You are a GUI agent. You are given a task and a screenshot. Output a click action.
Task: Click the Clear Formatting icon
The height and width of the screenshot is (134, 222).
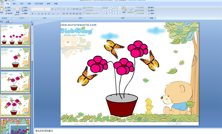click(59, 9)
